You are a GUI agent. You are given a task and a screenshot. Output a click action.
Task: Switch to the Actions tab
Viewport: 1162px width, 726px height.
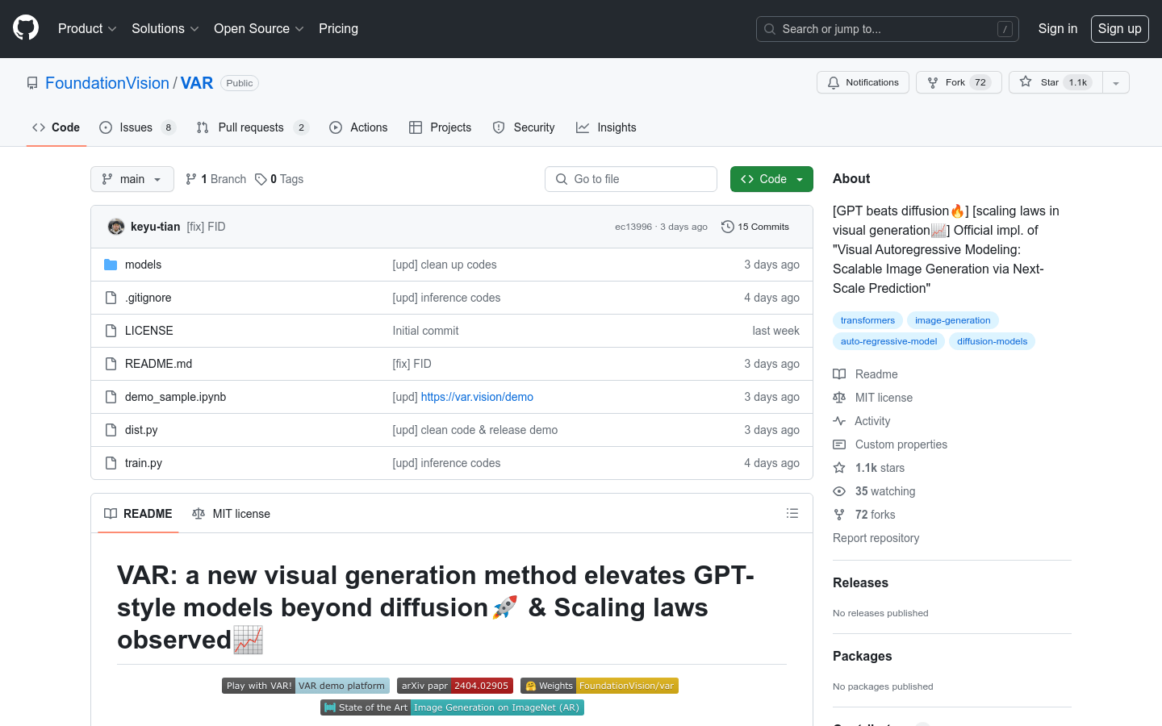coord(358,127)
